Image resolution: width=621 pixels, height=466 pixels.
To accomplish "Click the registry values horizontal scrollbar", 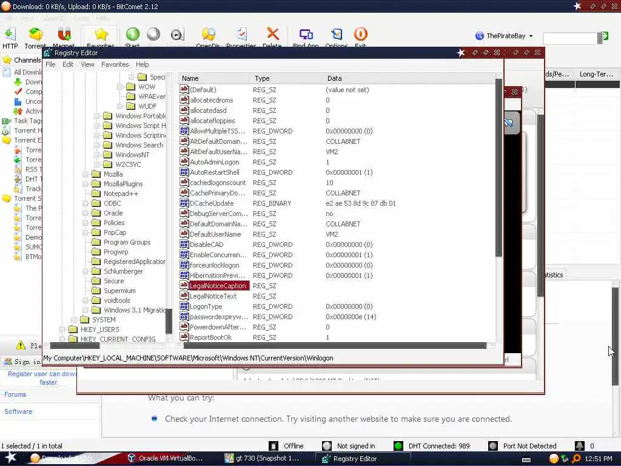I will (x=335, y=346).
